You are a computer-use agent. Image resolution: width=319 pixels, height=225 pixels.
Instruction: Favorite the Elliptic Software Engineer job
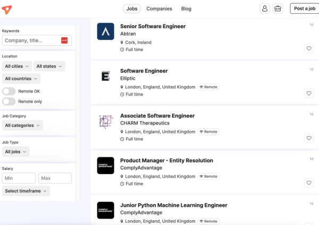pyautogui.click(x=308, y=93)
